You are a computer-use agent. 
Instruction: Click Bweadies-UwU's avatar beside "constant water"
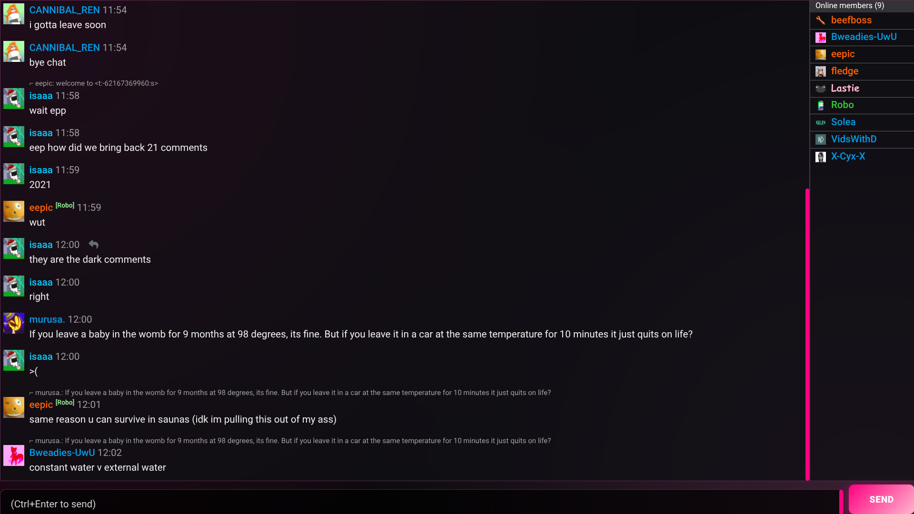(14, 455)
